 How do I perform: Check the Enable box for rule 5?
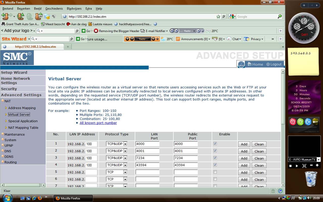215,172
